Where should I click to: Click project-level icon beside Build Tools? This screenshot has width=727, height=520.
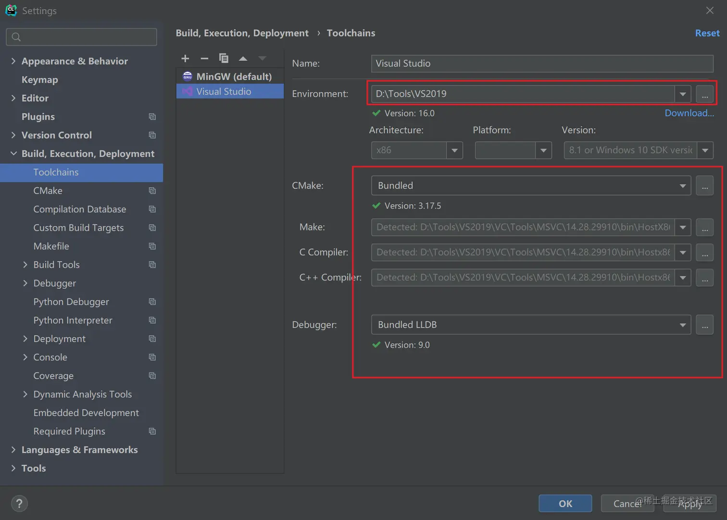[152, 265]
